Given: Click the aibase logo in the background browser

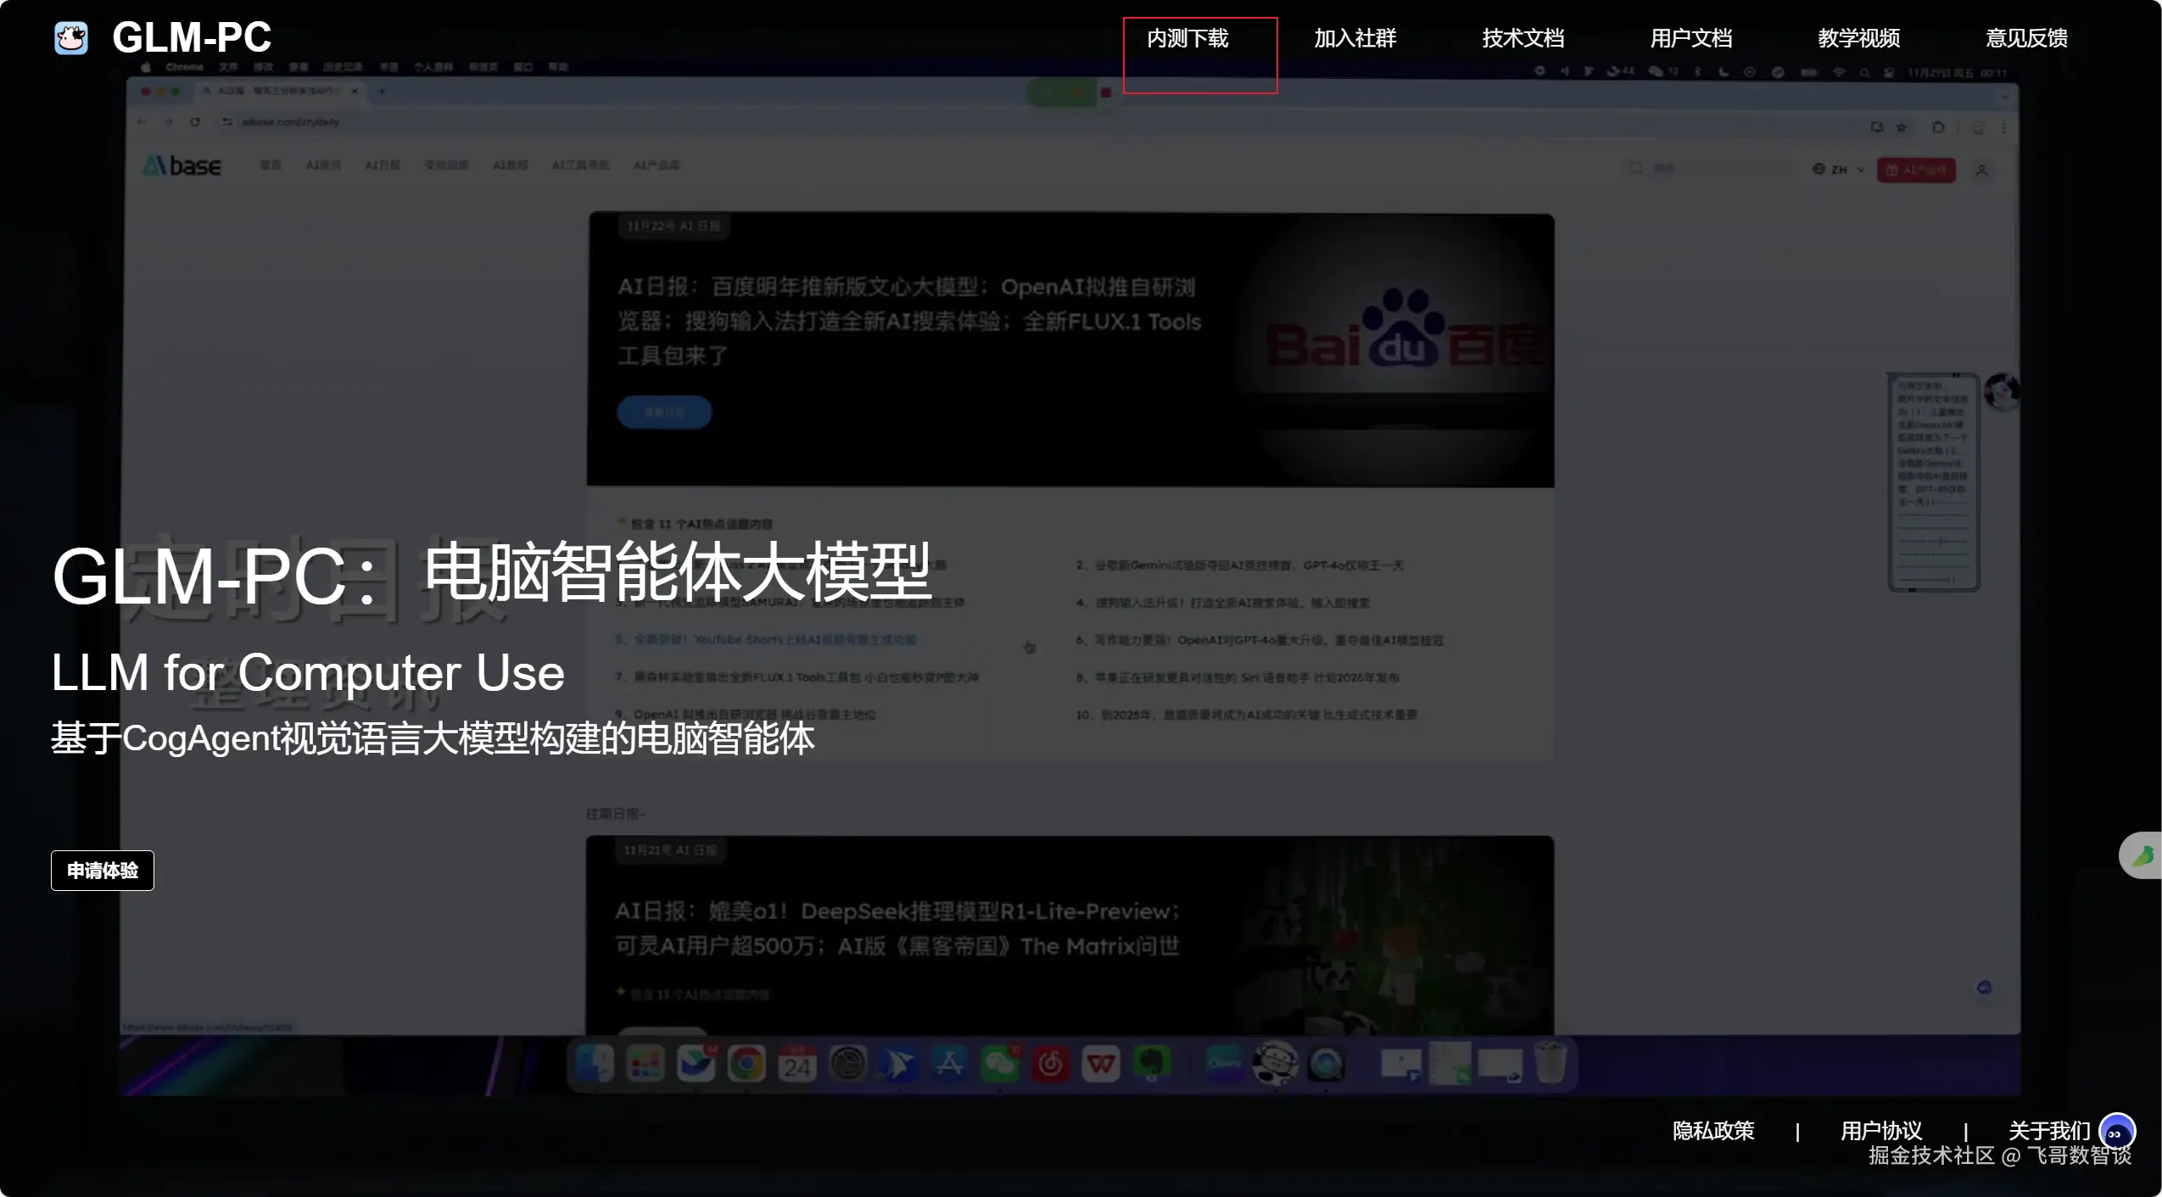Looking at the screenshot, I should [x=183, y=165].
